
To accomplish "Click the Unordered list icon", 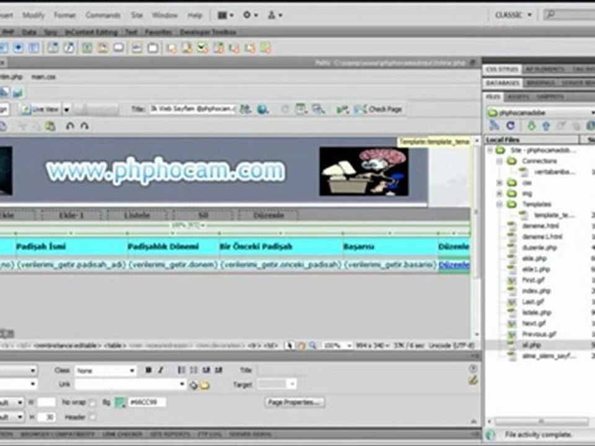I will tap(182, 370).
